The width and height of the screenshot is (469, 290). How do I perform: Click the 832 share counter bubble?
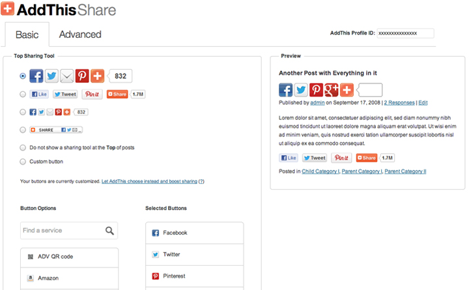(x=120, y=76)
